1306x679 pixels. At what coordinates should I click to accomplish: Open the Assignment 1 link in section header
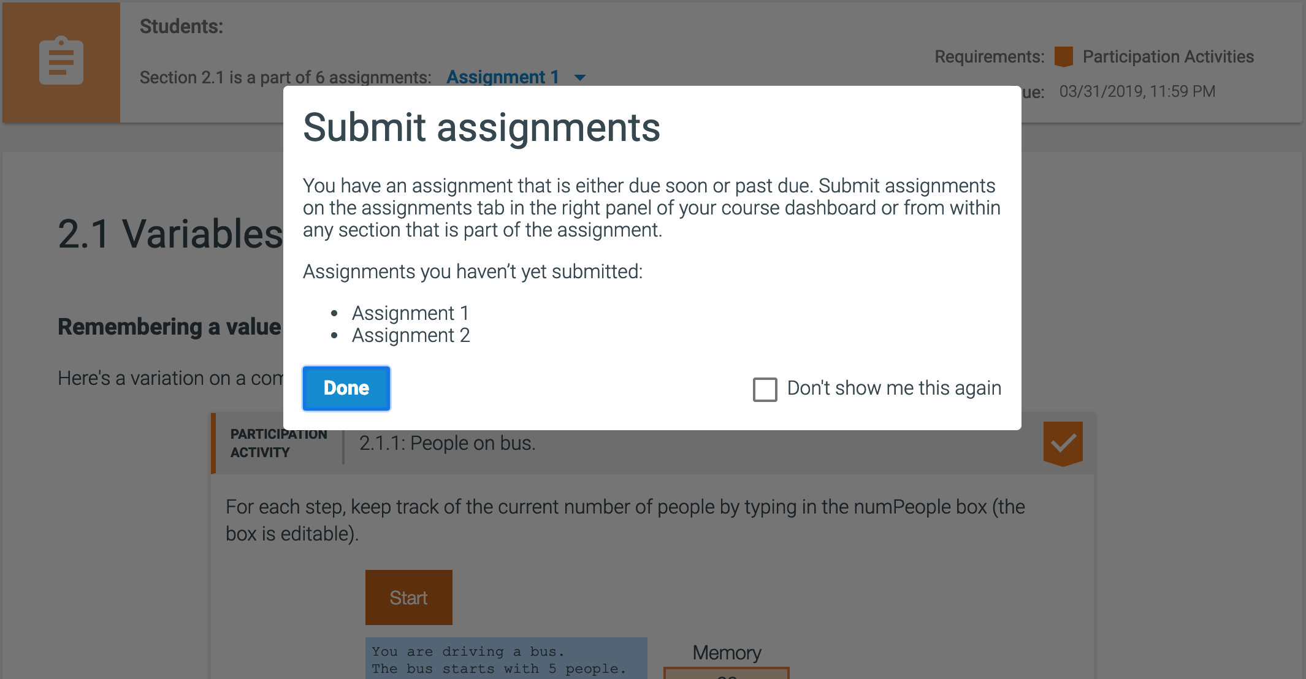click(x=502, y=77)
